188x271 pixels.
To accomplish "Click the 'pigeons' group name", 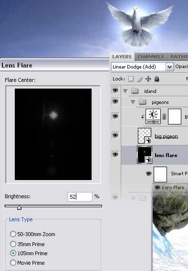I will (160, 102).
